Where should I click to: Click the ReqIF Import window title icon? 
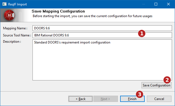(x=4, y=4)
